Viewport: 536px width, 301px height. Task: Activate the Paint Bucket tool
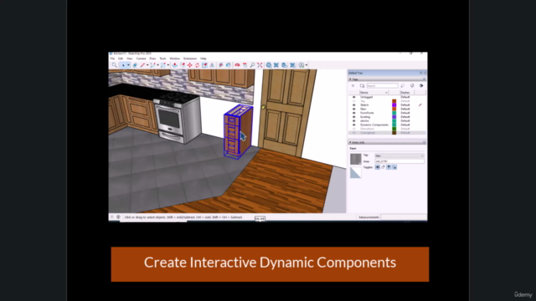tap(229, 65)
